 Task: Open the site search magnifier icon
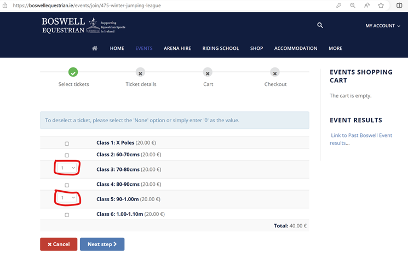tap(320, 25)
